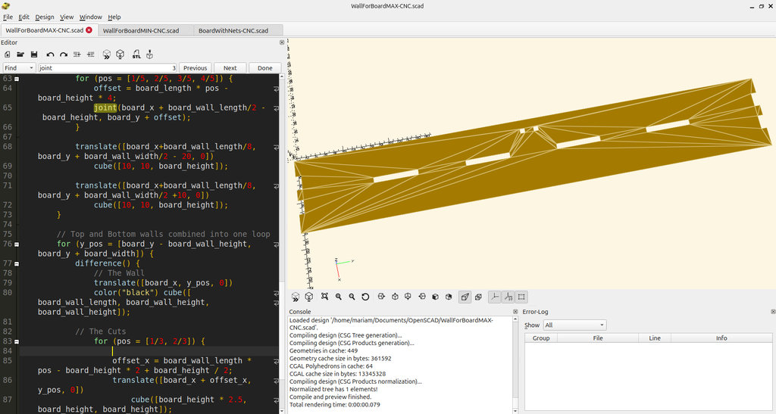Collapse the code fold at line 76

pos(17,244)
